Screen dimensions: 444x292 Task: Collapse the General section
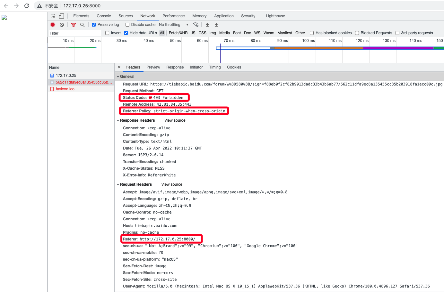click(x=118, y=76)
